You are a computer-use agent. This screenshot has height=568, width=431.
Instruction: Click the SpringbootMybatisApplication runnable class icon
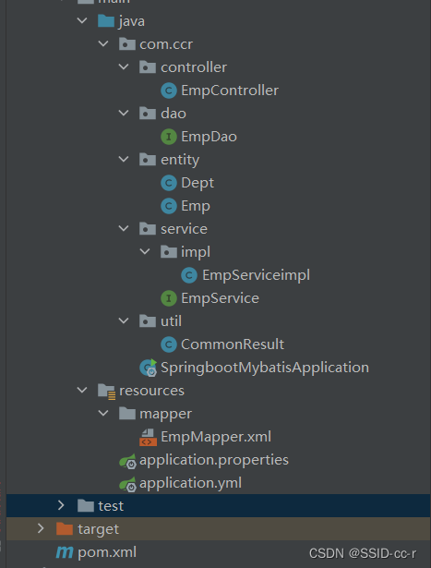(x=149, y=368)
